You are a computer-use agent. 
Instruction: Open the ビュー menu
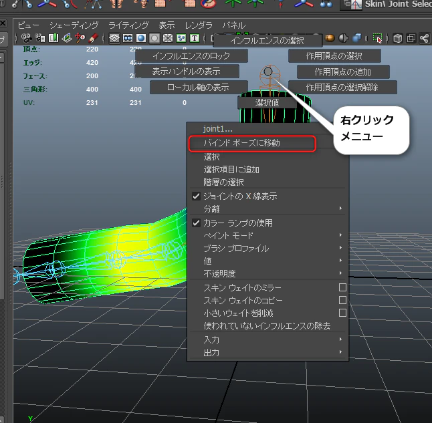click(28, 25)
